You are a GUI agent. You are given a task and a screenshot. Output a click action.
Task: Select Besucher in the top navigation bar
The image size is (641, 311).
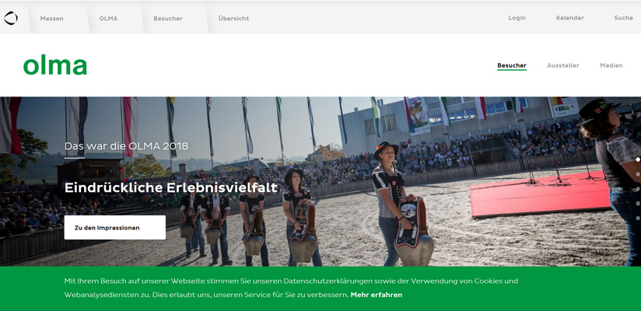click(x=168, y=19)
